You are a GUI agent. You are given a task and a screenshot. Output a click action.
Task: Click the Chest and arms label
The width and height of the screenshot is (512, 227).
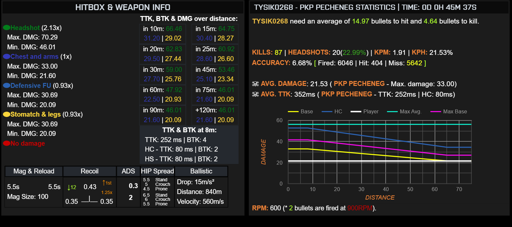tap(34, 57)
